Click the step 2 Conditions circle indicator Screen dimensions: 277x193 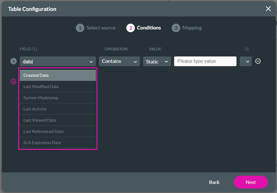128,28
